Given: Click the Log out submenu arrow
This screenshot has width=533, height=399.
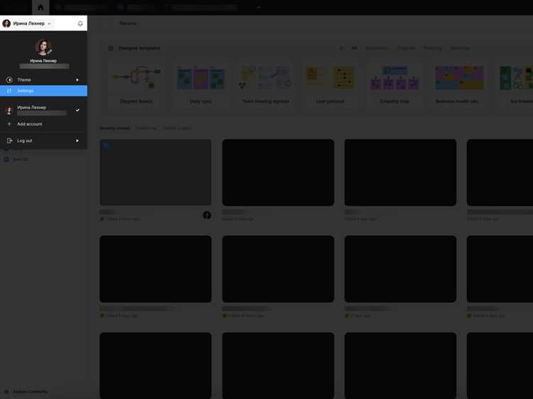Looking at the screenshot, I should [x=77, y=141].
